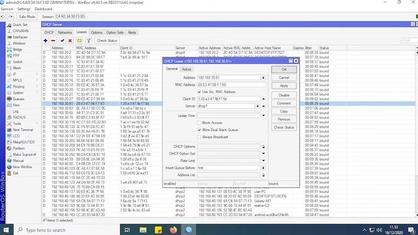Open Mesh in the sidebar

[16, 68]
